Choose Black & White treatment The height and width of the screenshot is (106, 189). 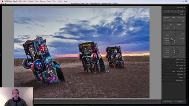(x=181, y=17)
